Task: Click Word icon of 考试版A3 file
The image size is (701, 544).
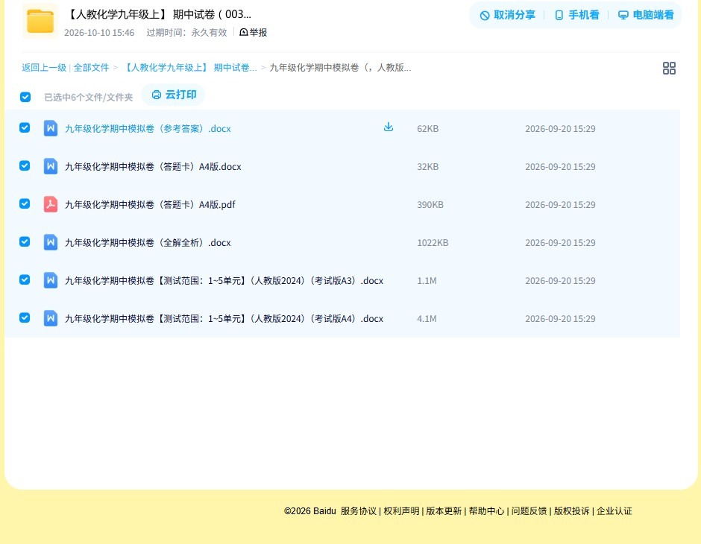Action: pos(51,280)
